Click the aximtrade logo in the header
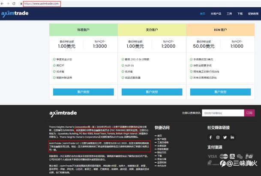 (x=15, y=13)
